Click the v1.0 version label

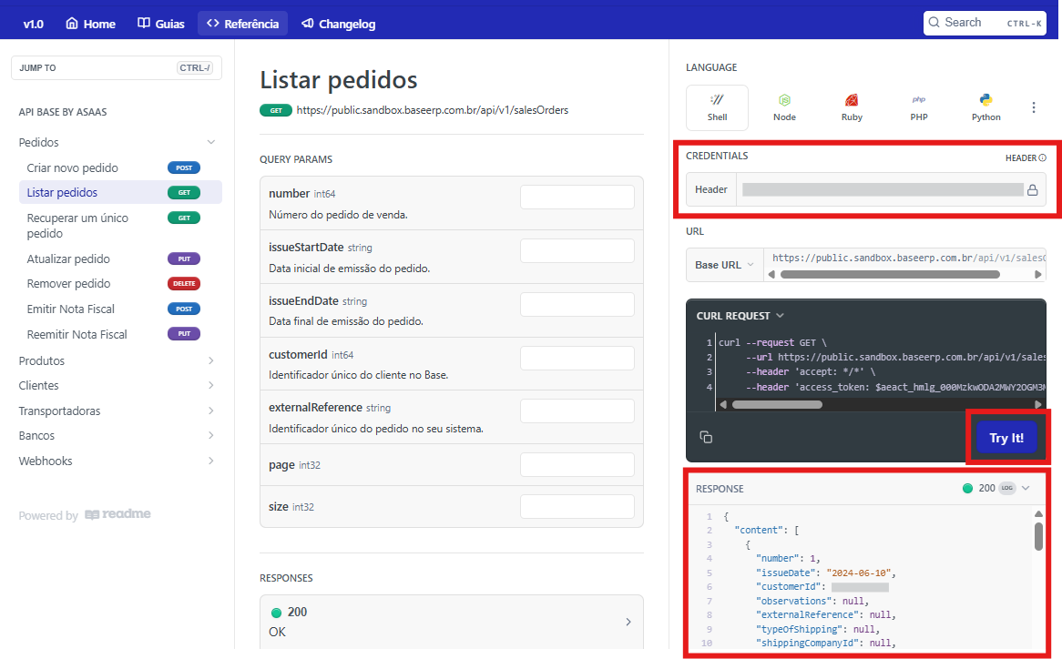pyautogui.click(x=33, y=24)
